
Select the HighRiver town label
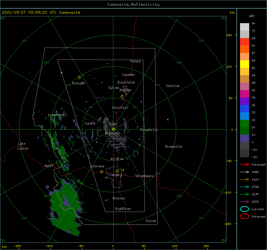click(x=123, y=209)
